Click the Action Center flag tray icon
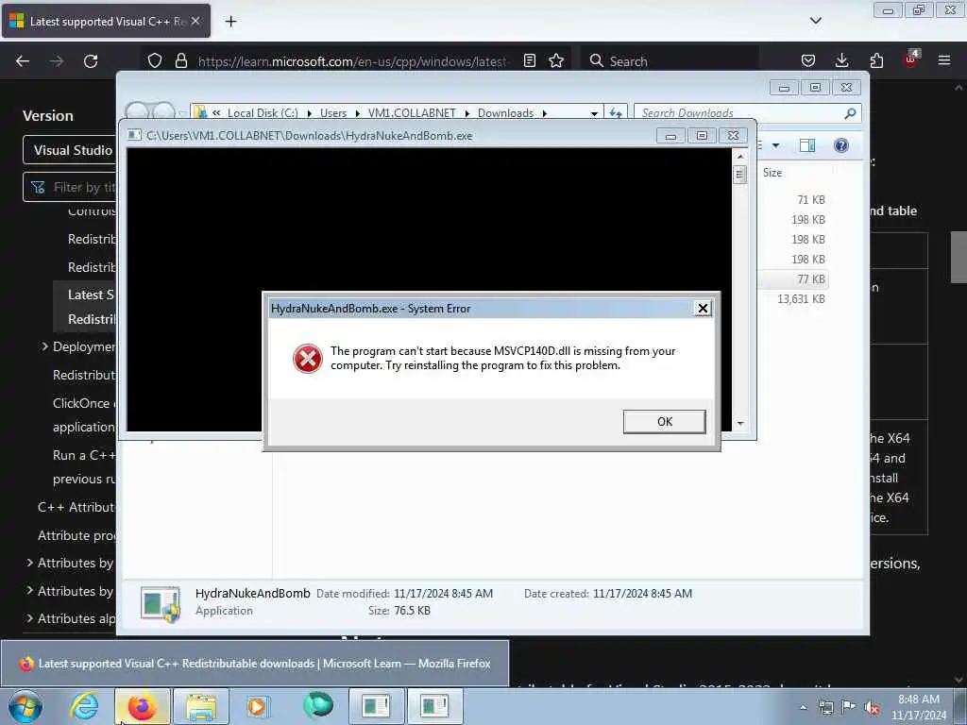This screenshot has height=725, width=967. 849,707
